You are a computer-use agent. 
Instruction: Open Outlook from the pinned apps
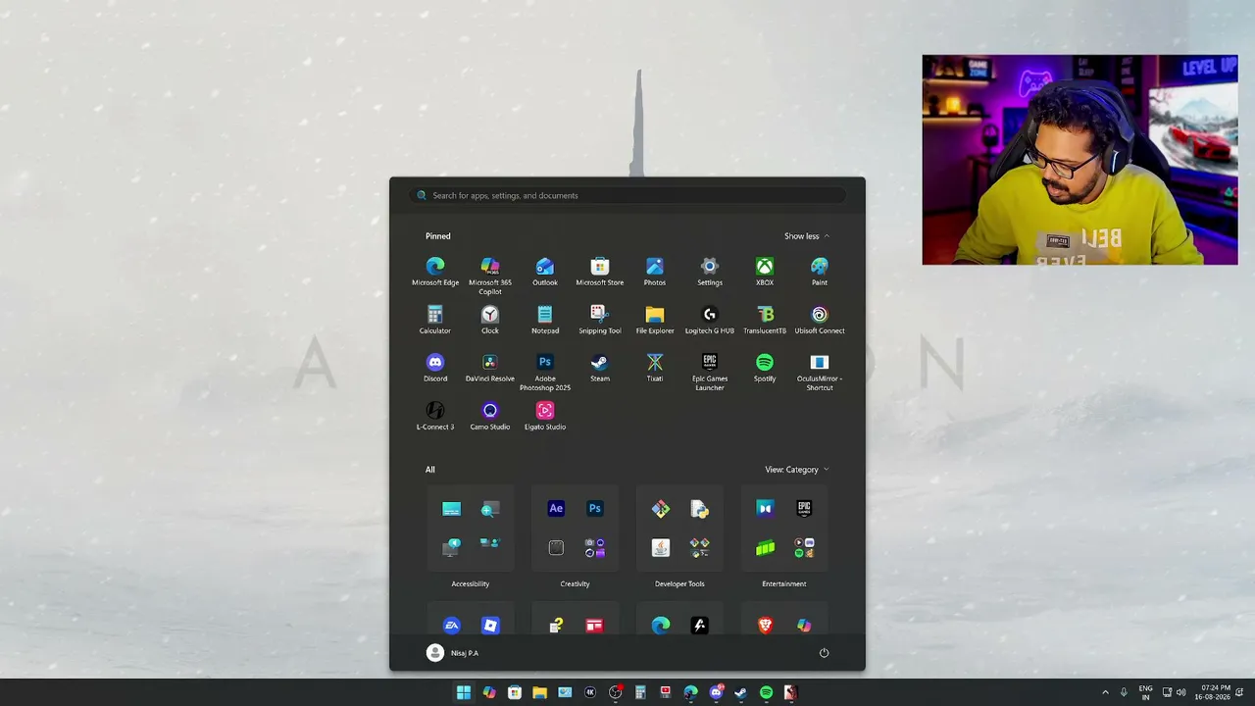point(545,271)
